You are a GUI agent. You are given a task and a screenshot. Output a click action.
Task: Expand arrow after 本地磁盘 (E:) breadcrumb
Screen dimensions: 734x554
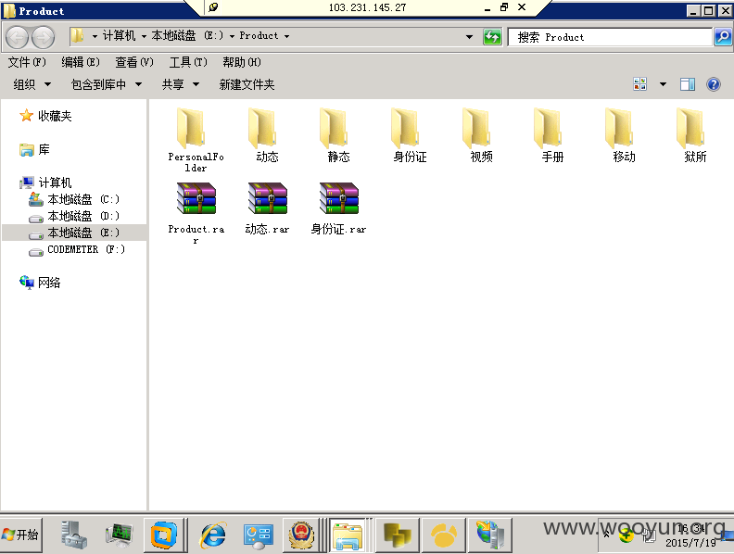232,36
